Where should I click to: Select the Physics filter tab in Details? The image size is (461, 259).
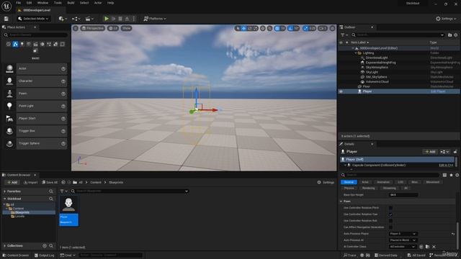coord(349,188)
